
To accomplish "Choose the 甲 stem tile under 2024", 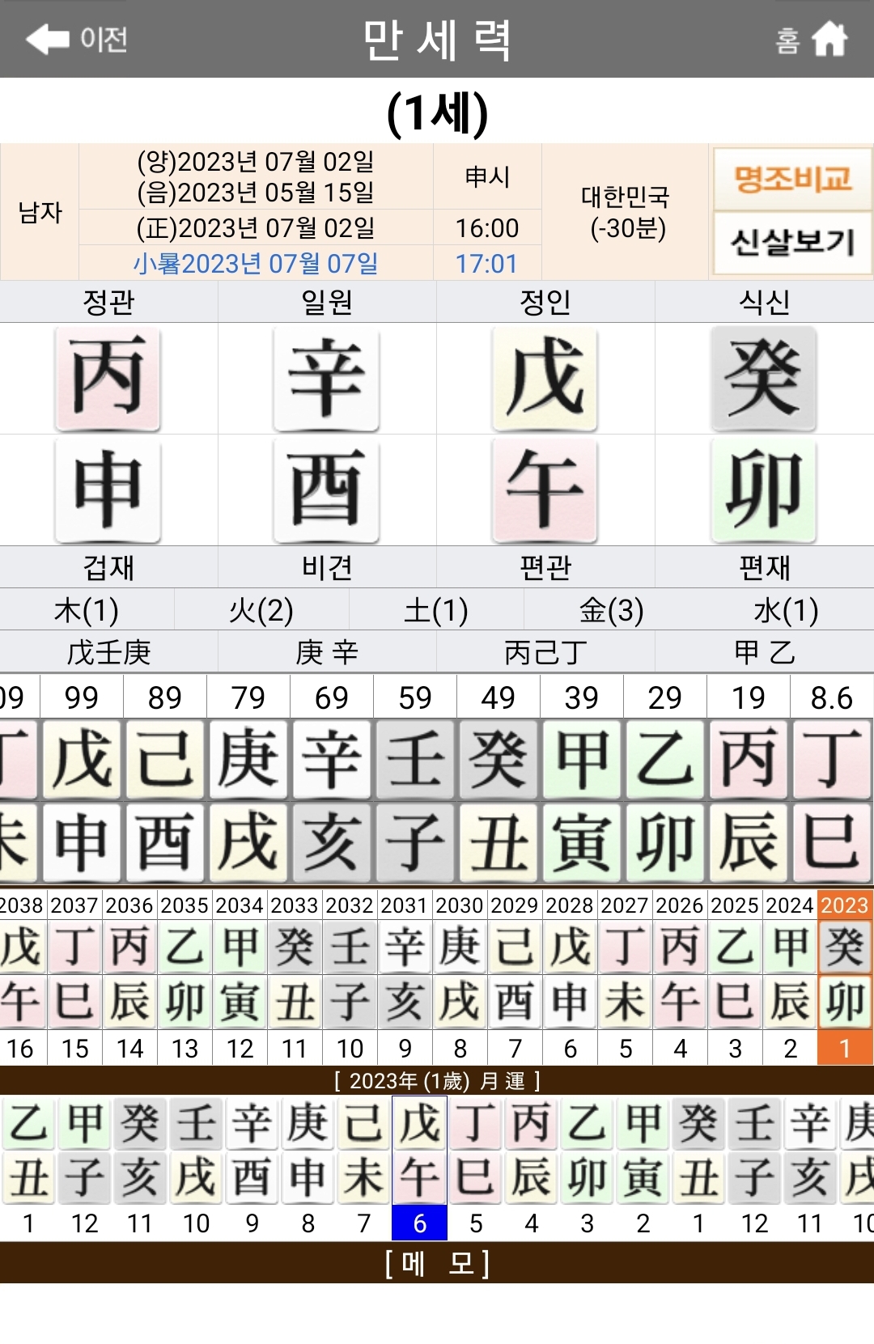I will [x=790, y=946].
